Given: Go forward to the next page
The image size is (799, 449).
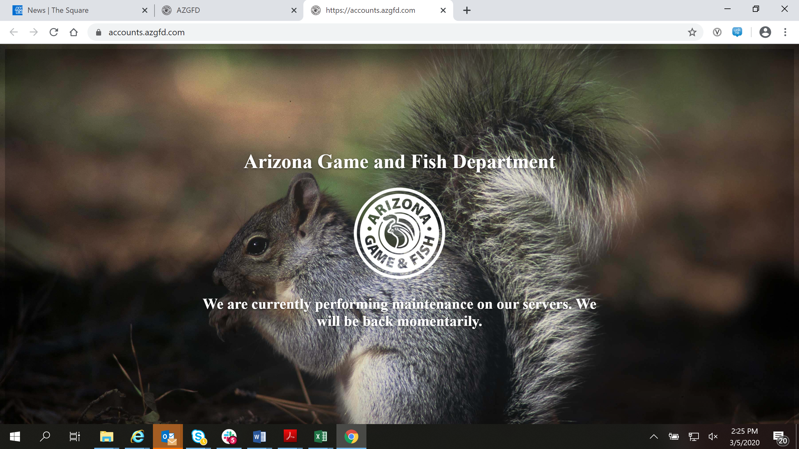Looking at the screenshot, I should pos(34,32).
